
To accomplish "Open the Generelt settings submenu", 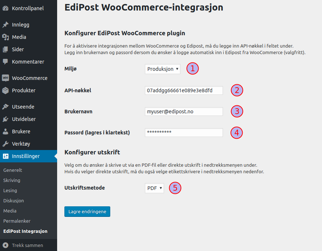I will (12, 170).
